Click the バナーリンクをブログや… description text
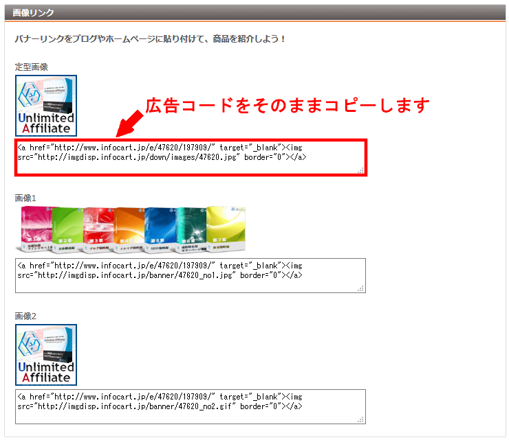Screen dimensions: 509x440 click(x=150, y=39)
